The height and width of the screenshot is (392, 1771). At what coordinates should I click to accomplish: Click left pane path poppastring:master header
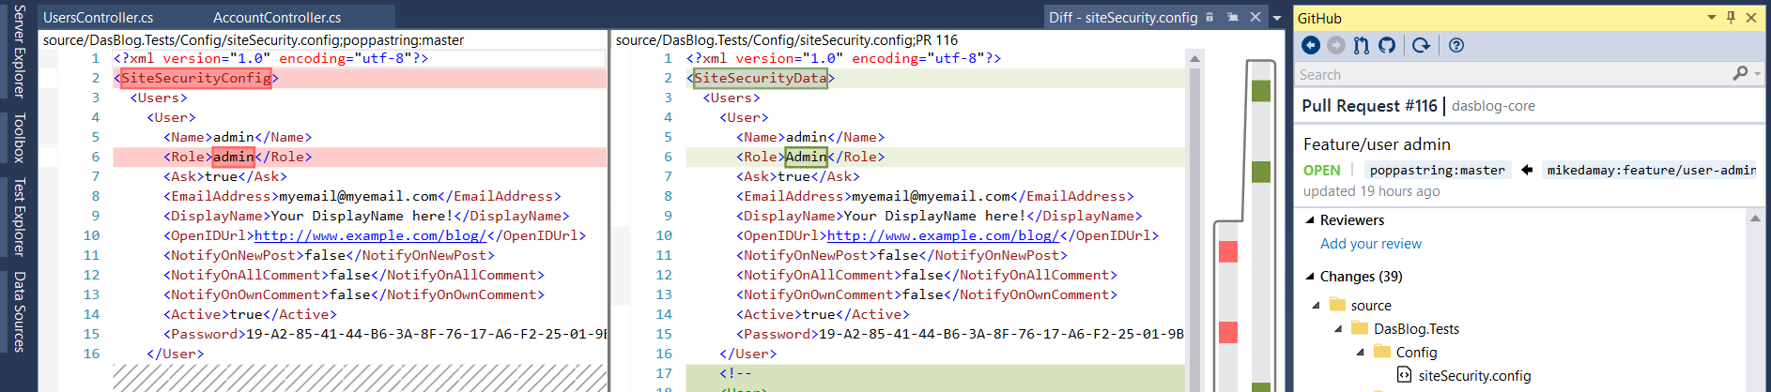[254, 39]
